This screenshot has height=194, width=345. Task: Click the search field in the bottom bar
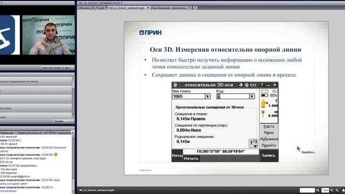[x=307, y=190]
